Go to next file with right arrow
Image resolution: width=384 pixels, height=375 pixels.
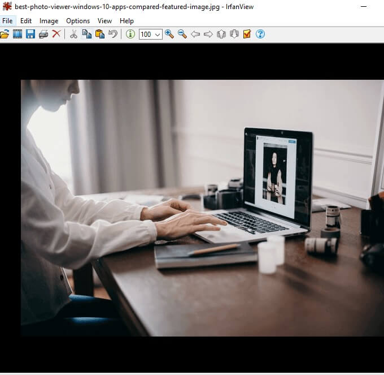(x=208, y=34)
